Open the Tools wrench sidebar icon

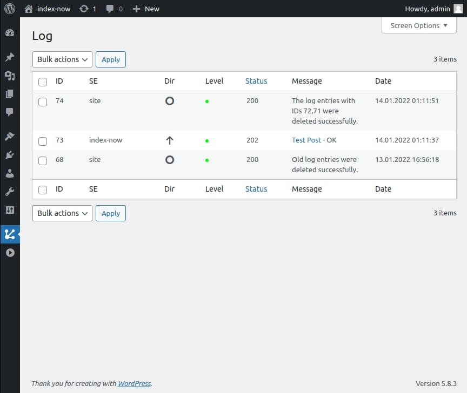click(x=10, y=192)
